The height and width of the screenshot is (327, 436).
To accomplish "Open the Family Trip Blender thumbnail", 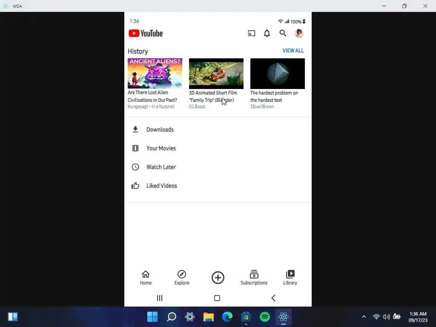I will 216,73.
